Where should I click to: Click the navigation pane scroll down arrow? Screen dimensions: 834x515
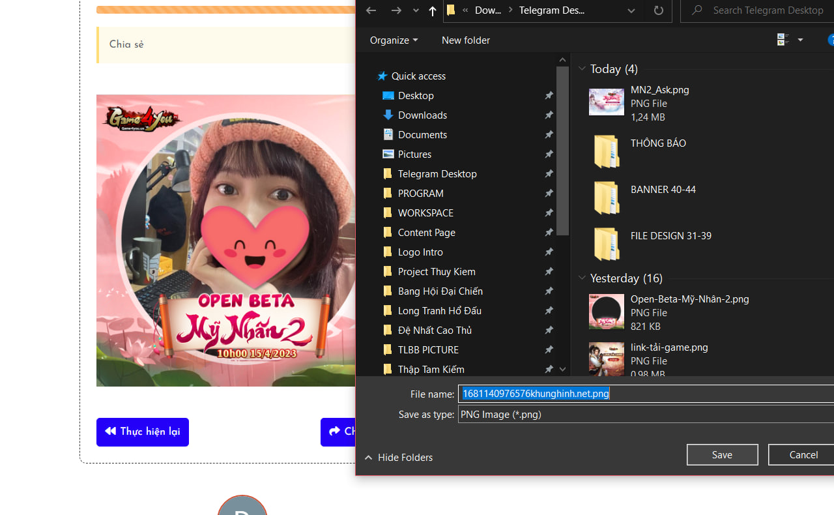point(562,370)
